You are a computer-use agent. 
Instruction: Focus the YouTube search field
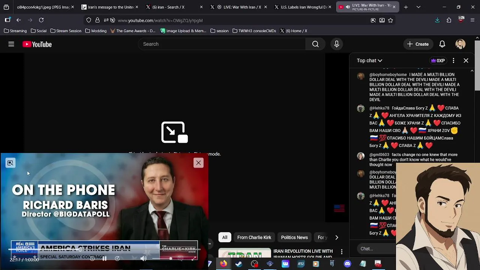pos(222,44)
